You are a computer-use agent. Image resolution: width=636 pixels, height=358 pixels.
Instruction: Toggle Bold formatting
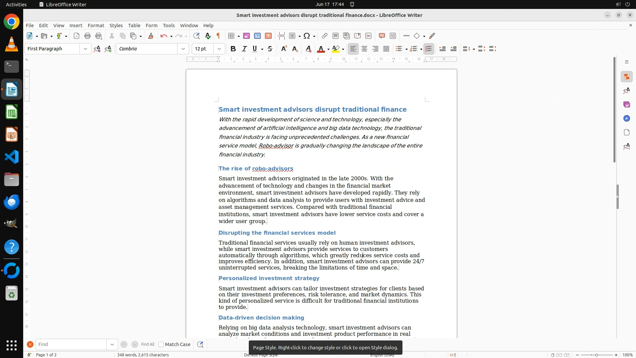pyautogui.click(x=233, y=49)
